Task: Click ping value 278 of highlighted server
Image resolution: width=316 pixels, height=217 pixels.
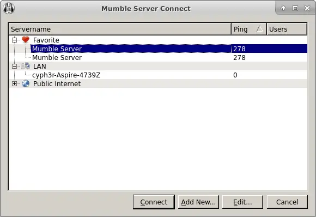Action: [x=239, y=49]
